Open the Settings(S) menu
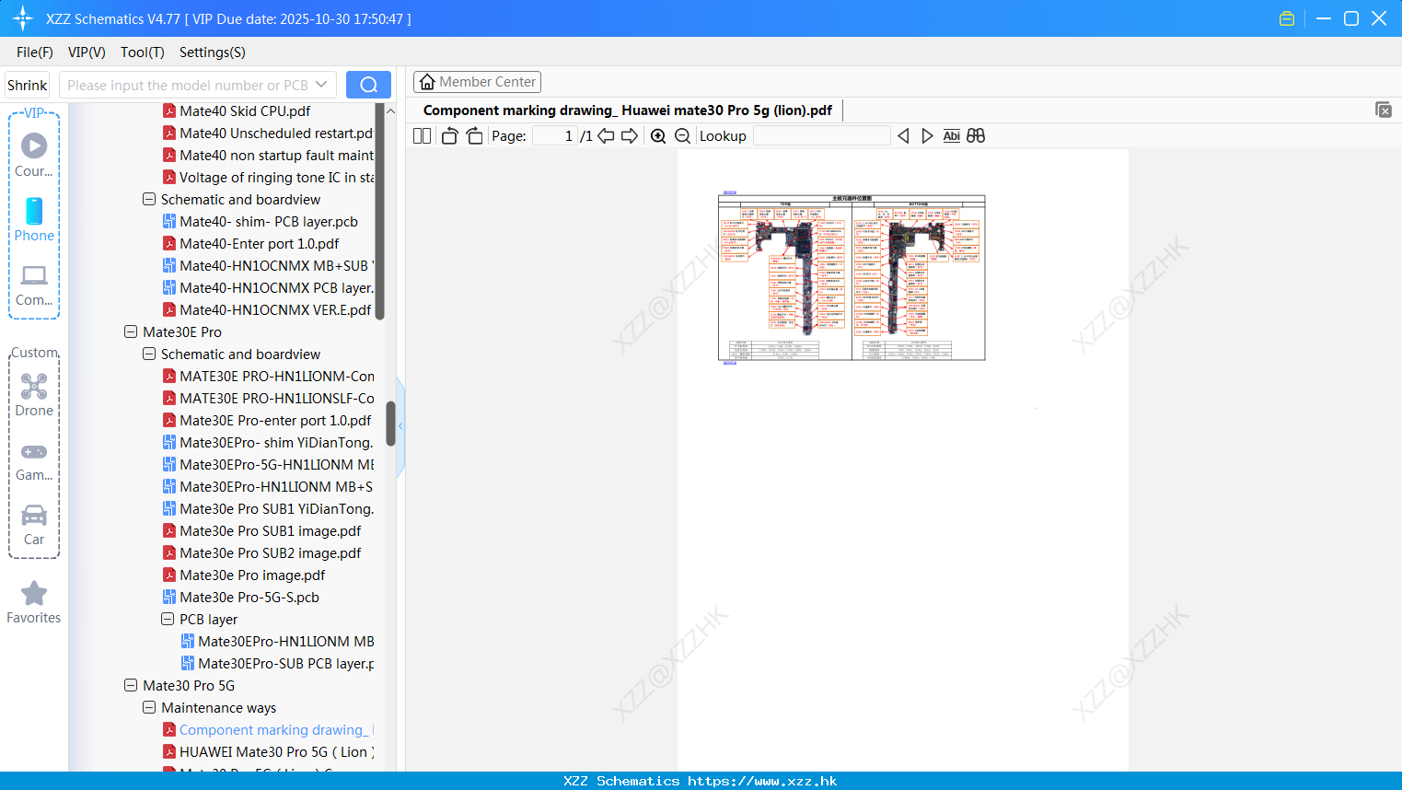The height and width of the screenshot is (790, 1402). pos(213,52)
